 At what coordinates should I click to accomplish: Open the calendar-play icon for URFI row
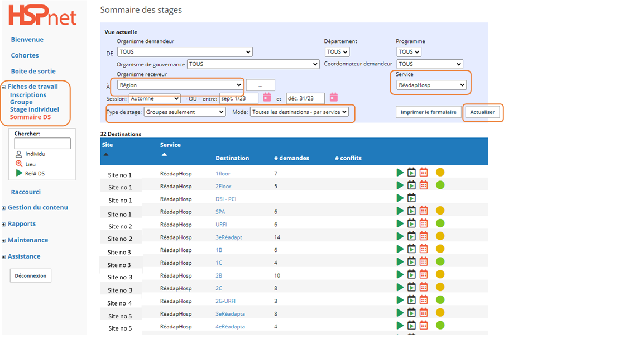pyautogui.click(x=411, y=223)
